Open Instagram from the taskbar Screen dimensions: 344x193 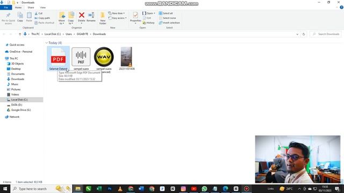(x=183, y=189)
